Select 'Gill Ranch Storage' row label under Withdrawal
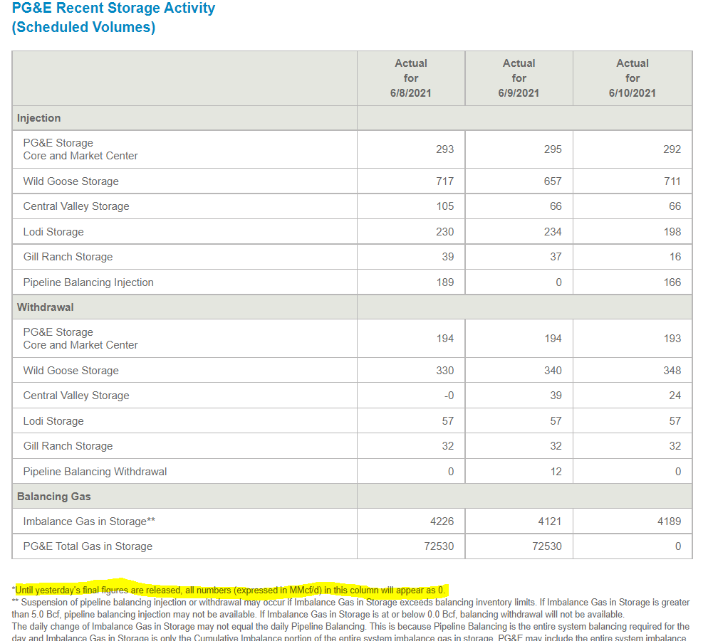The height and width of the screenshot is (641, 713). coord(68,446)
